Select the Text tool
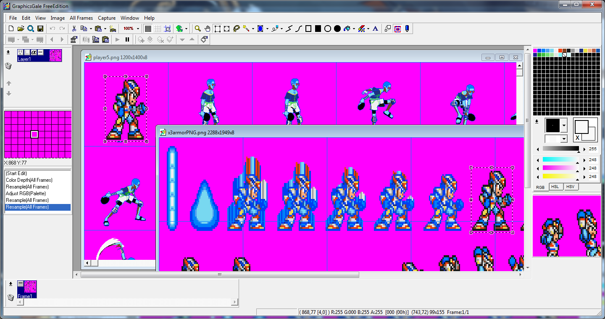This screenshot has height=319, width=605. tap(376, 29)
